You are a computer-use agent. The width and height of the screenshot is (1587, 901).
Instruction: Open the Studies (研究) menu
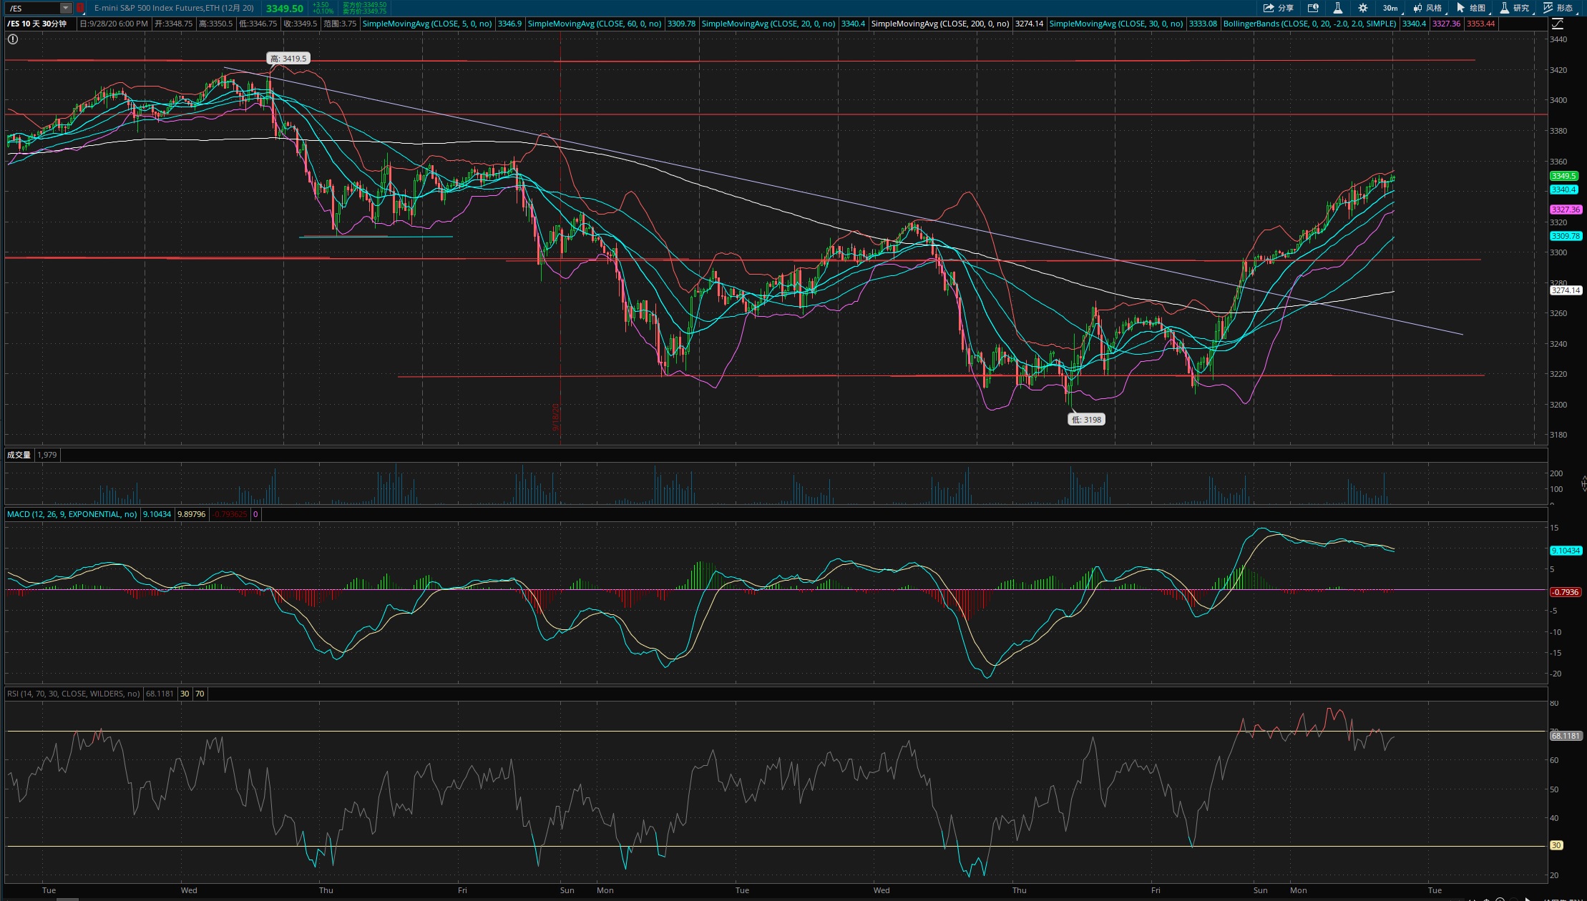tap(1515, 8)
